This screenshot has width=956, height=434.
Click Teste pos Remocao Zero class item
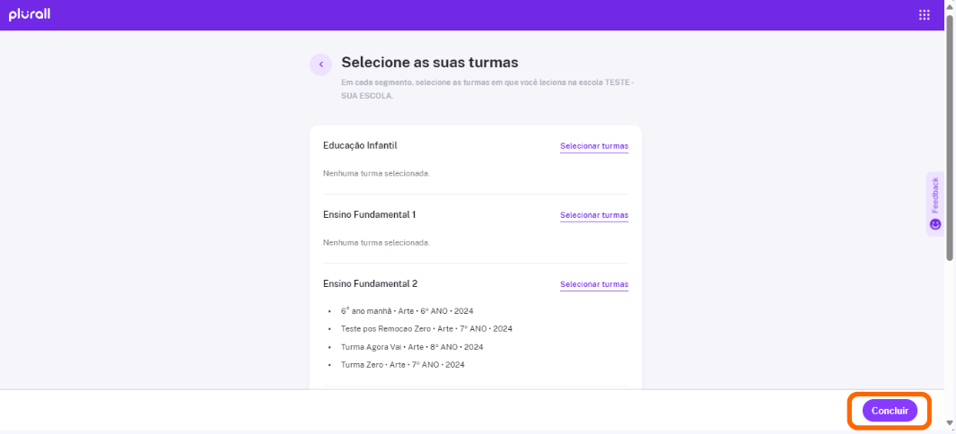pyautogui.click(x=426, y=329)
